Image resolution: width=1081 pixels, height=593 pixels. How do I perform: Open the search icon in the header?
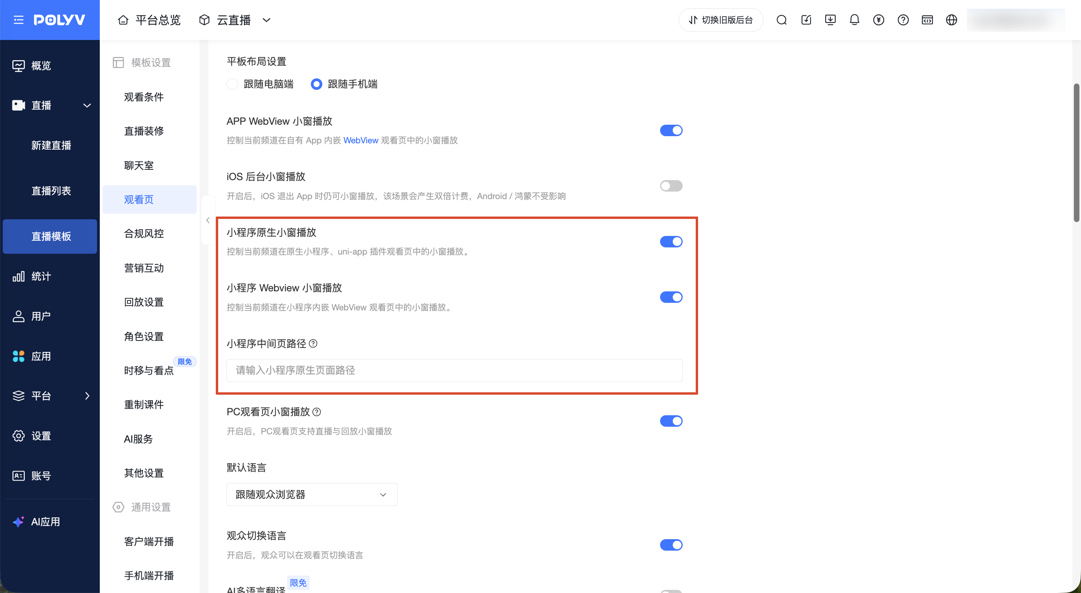(x=781, y=20)
